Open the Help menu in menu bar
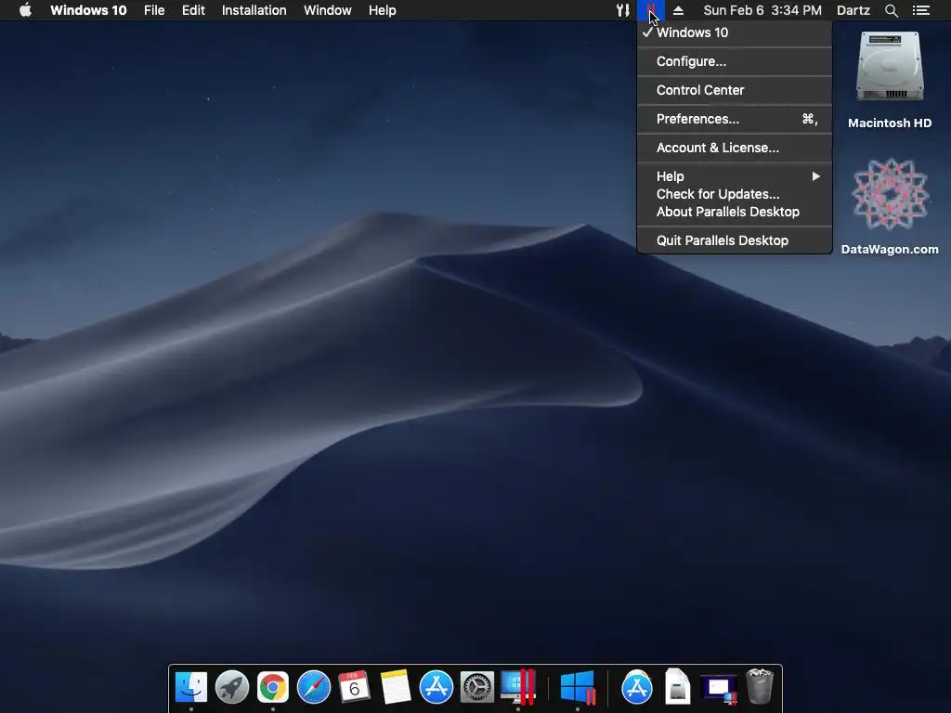Image resolution: width=951 pixels, height=713 pixels. (x=382, y=10)
